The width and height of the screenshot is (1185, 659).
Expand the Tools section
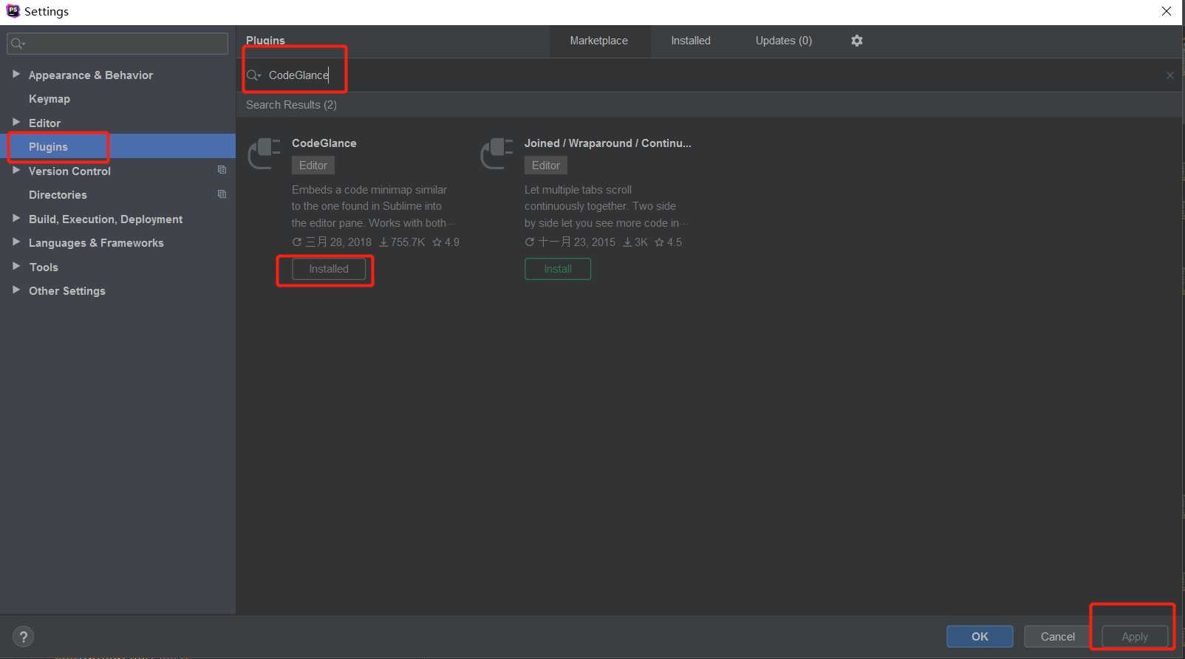[x=16, y=266]
